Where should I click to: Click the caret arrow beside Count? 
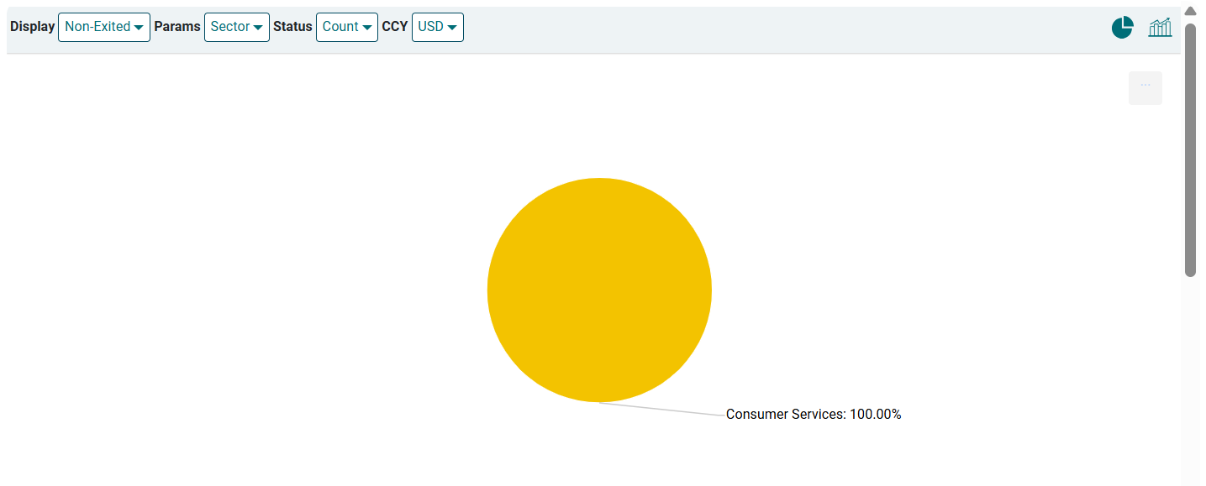[x=367, y=28]
